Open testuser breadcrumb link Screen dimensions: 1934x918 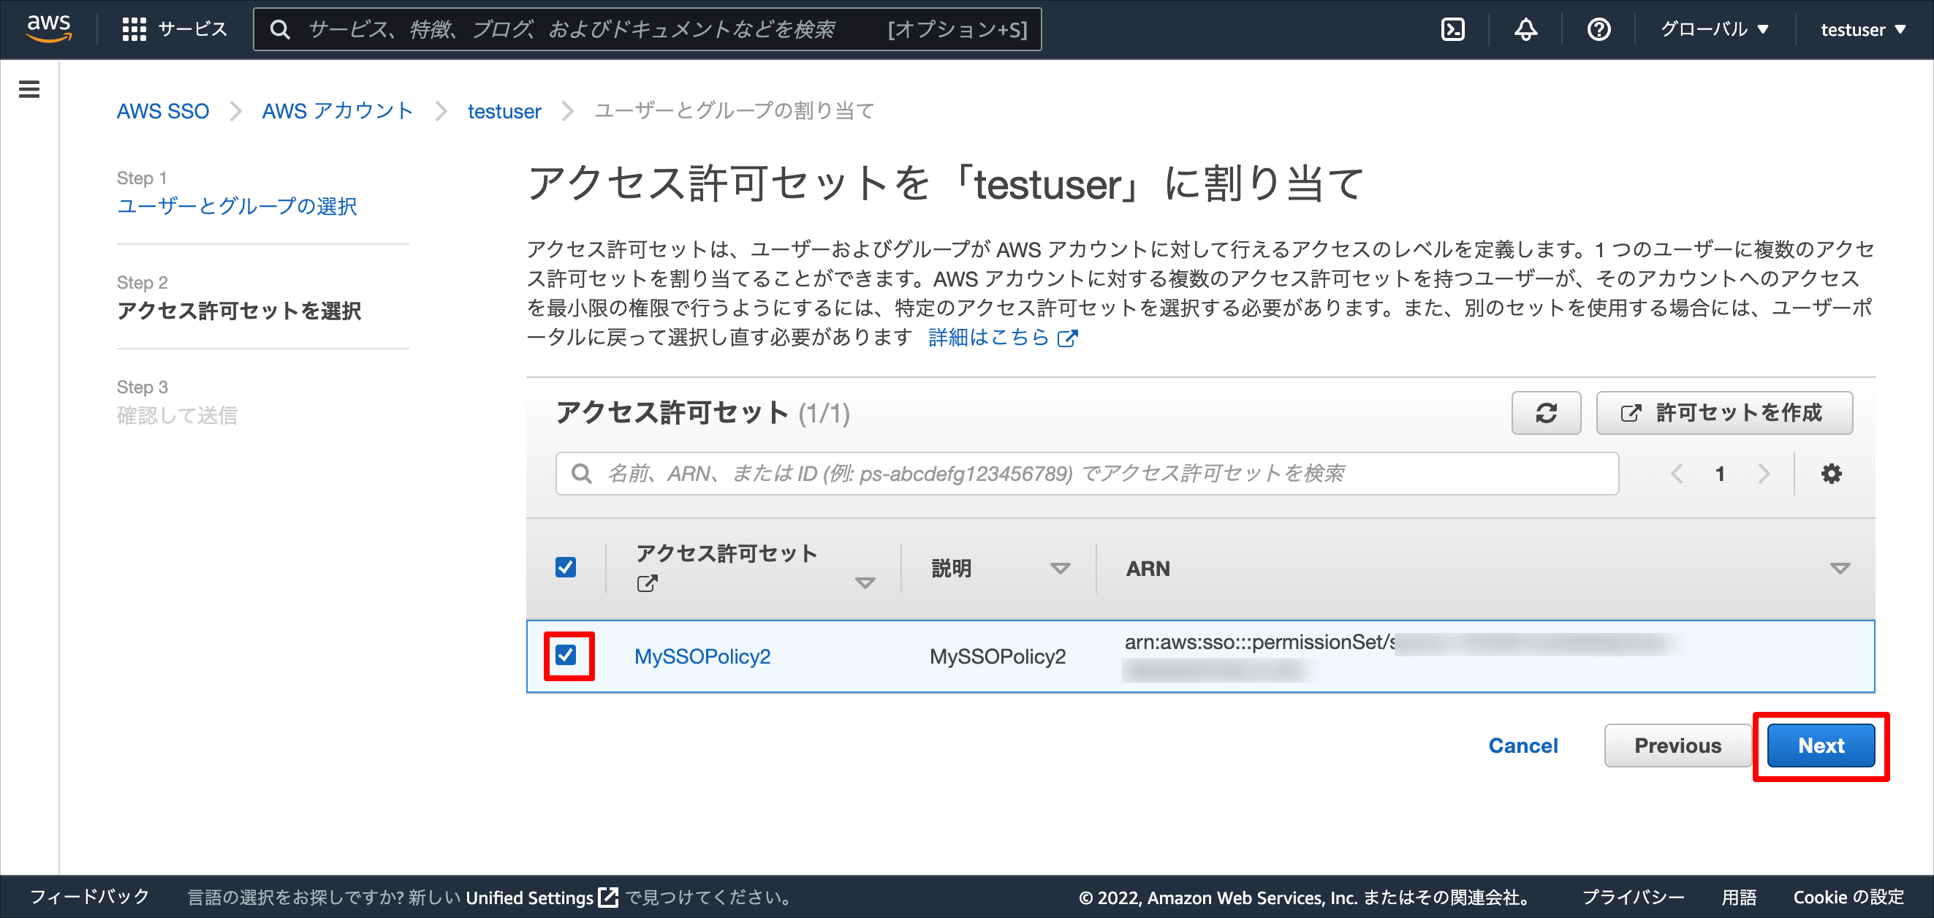[504, 111]
